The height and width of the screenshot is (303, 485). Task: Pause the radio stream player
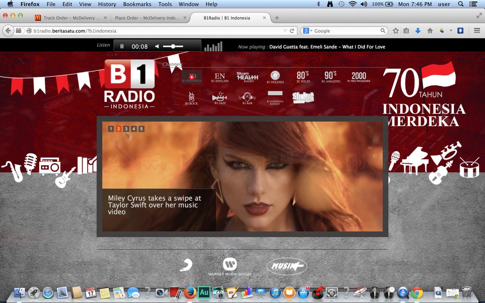[x=122, y=46]
